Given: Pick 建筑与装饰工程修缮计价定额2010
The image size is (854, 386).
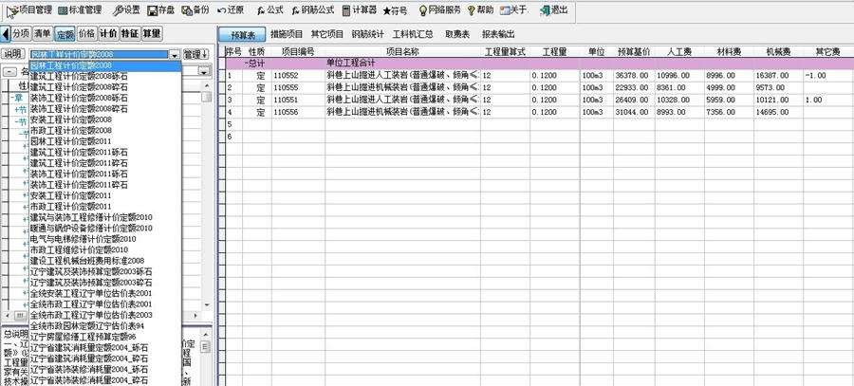Looking at the screenshot, I should [x=91, y=217].
